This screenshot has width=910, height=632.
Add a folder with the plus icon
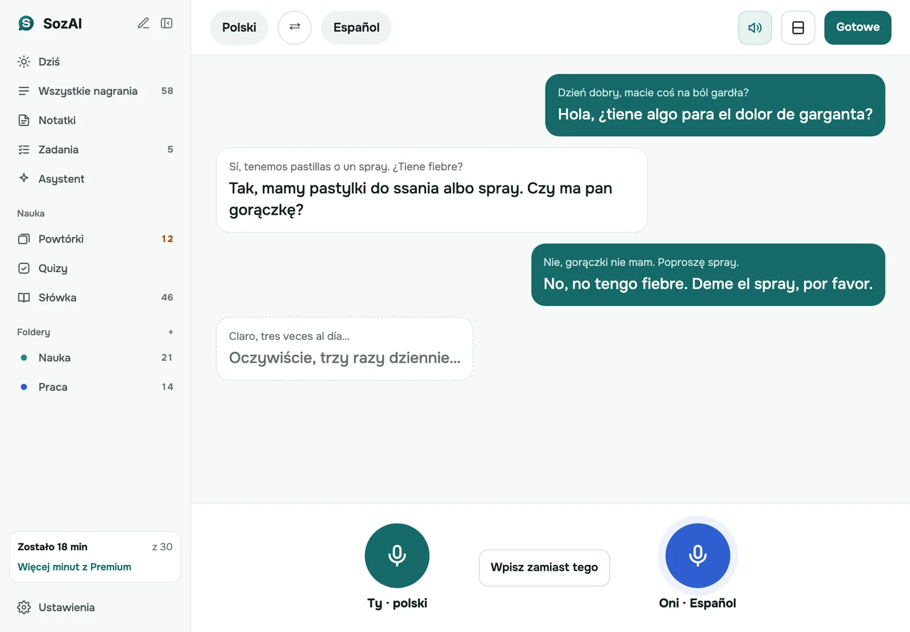pyautogui.click(x=171, y=332)
